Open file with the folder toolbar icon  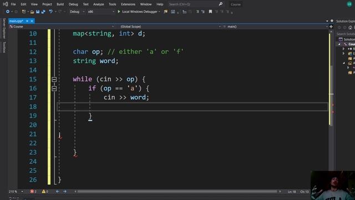32,12
